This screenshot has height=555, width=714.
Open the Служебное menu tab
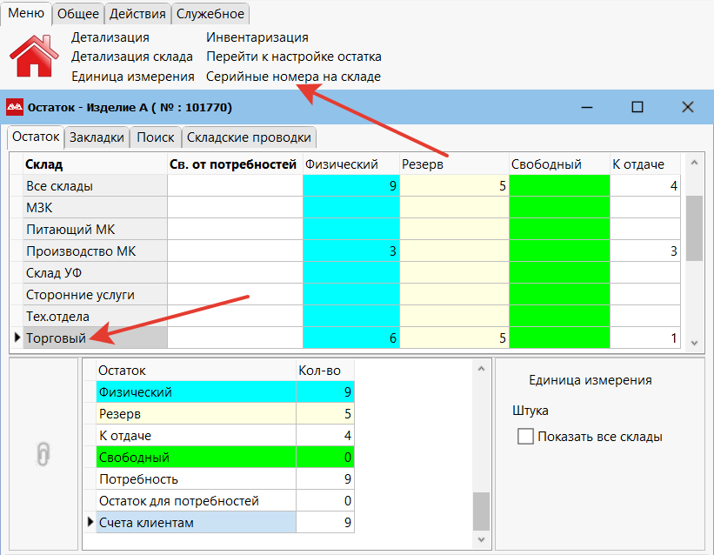(x=210, y=14)
